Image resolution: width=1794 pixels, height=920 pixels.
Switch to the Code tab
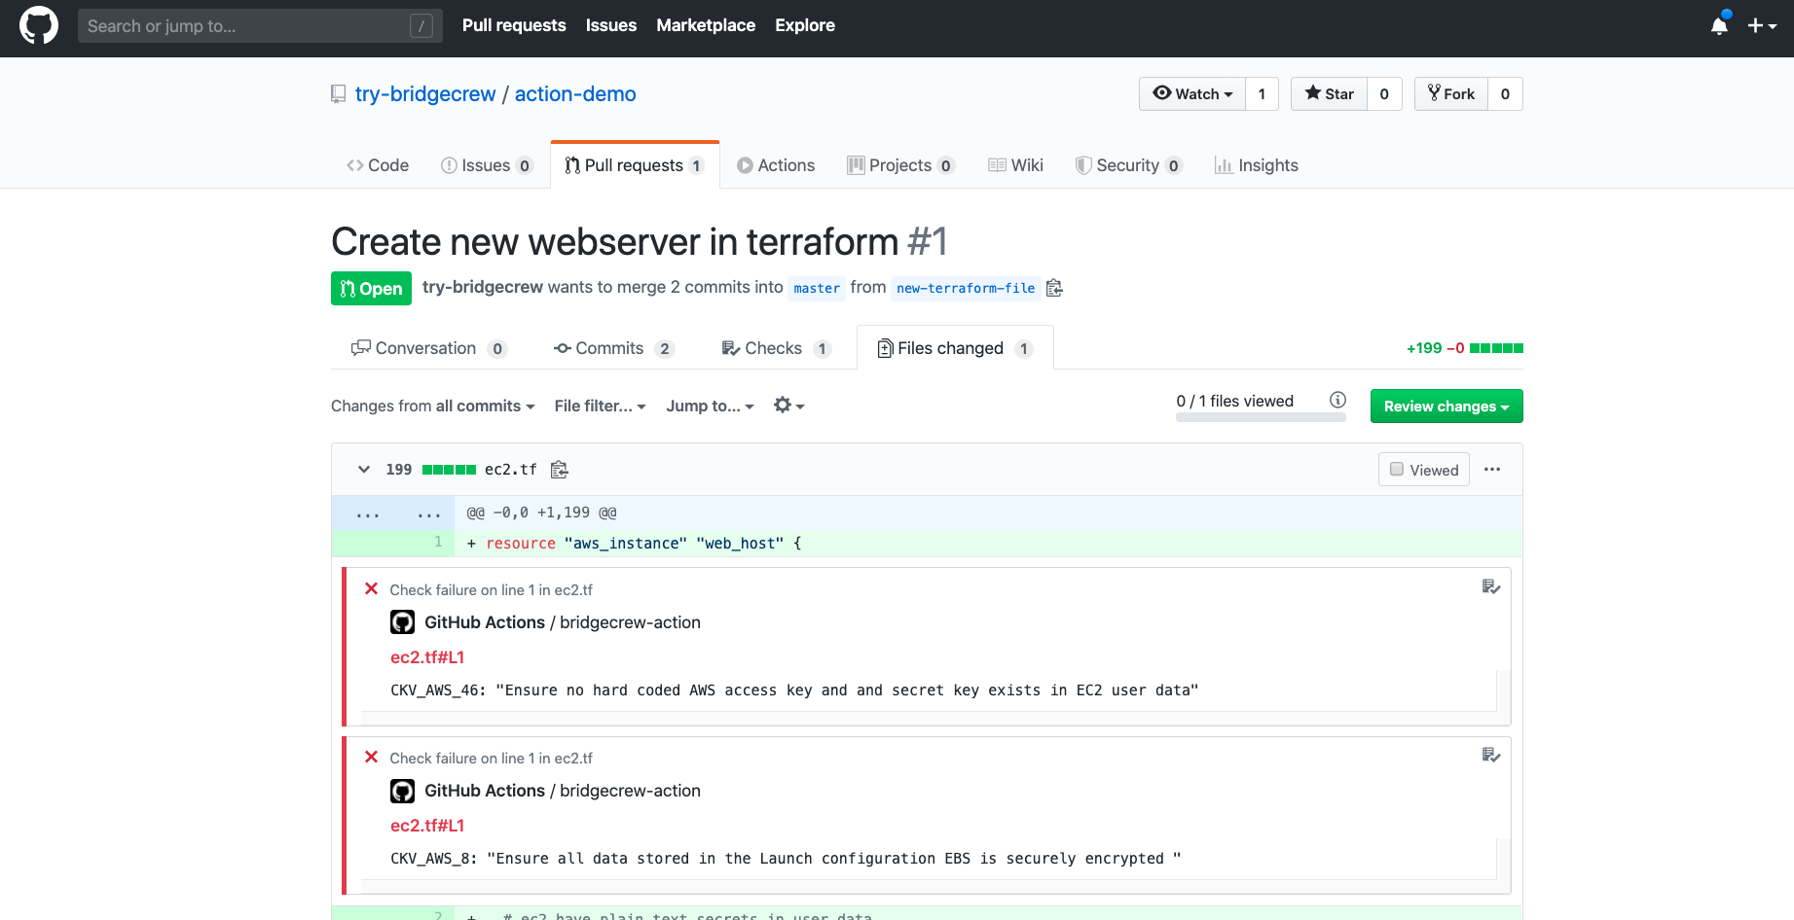(x=378, y=165)
